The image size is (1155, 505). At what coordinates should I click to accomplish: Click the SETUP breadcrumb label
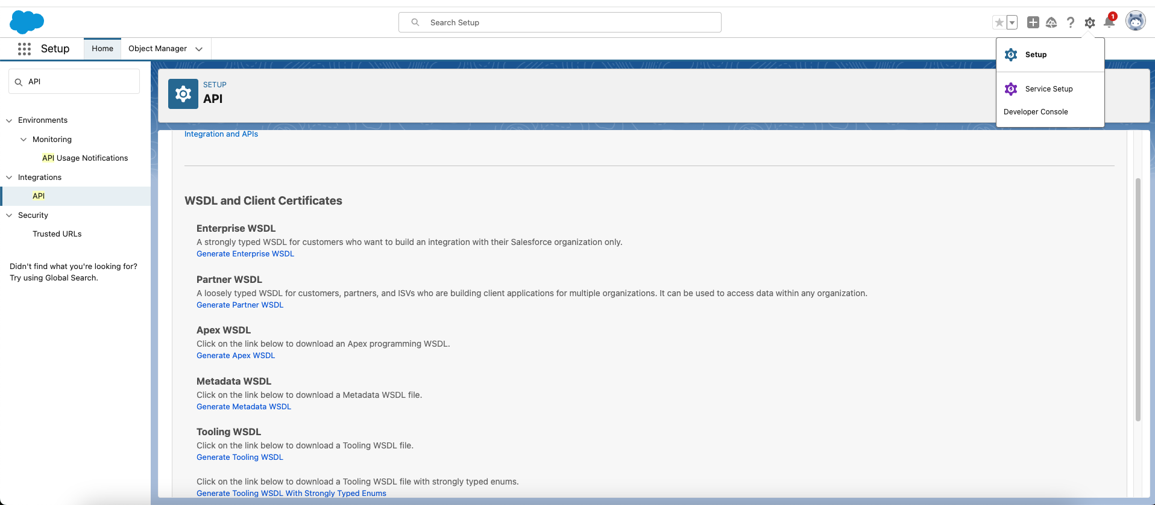click(215, 85)
